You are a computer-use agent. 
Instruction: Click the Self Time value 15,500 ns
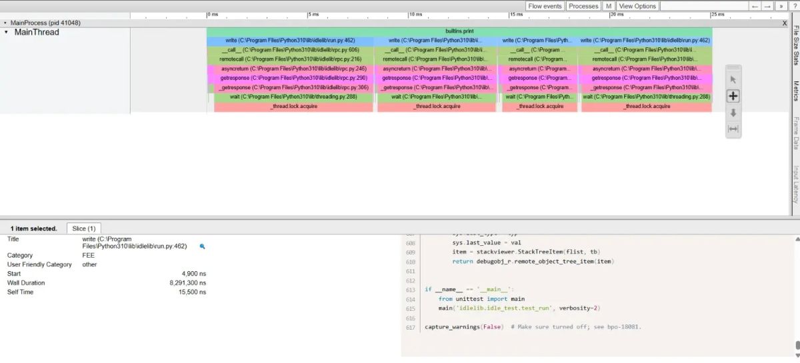pyautogui.click(x=192, y=292)
